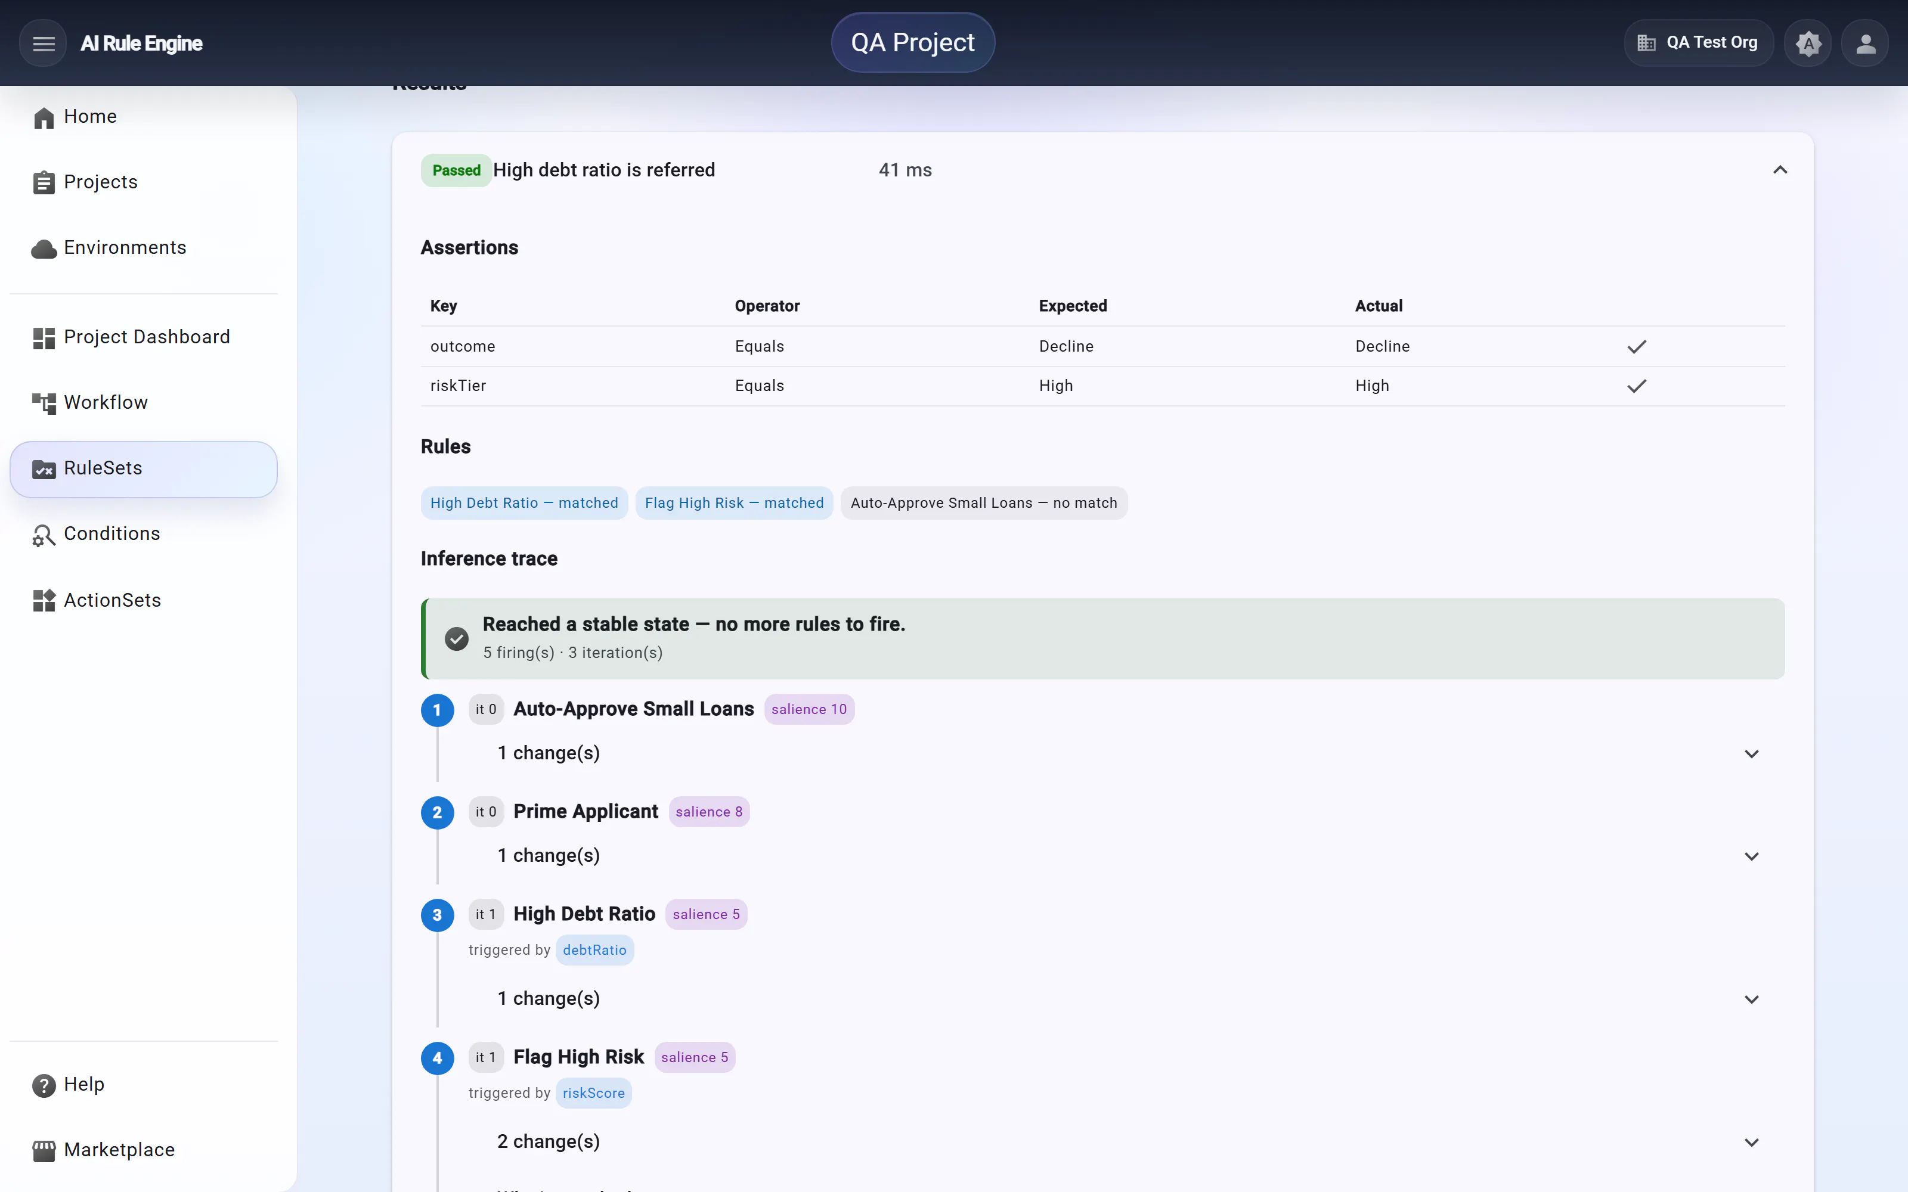Click the Workflow icon

[44, 403]
